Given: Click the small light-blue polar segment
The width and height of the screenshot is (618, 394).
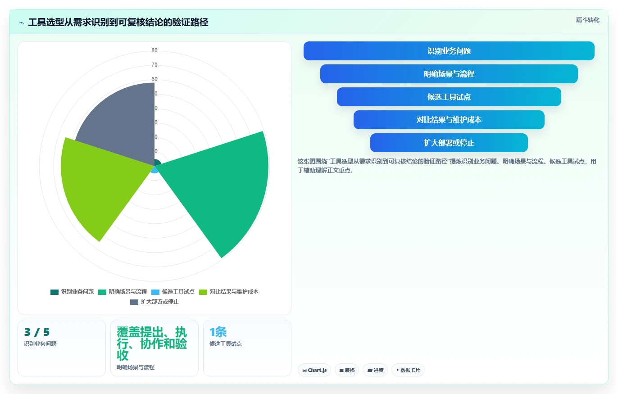Looking at the screenshot, I should click(155, 170).
